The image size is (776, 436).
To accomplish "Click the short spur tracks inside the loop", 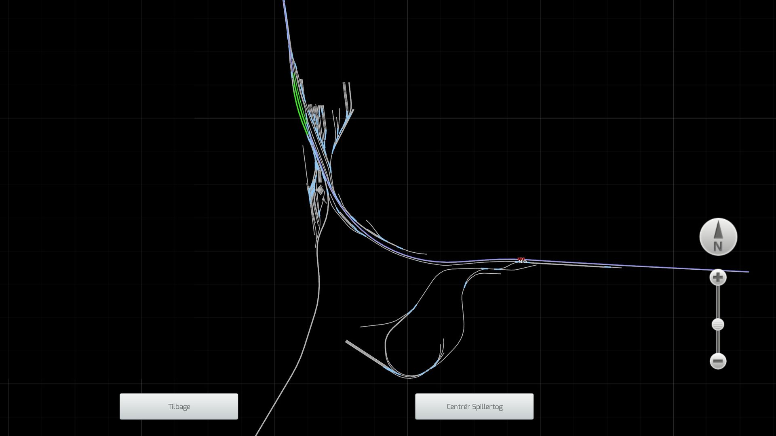I will (x=441, y=350).
